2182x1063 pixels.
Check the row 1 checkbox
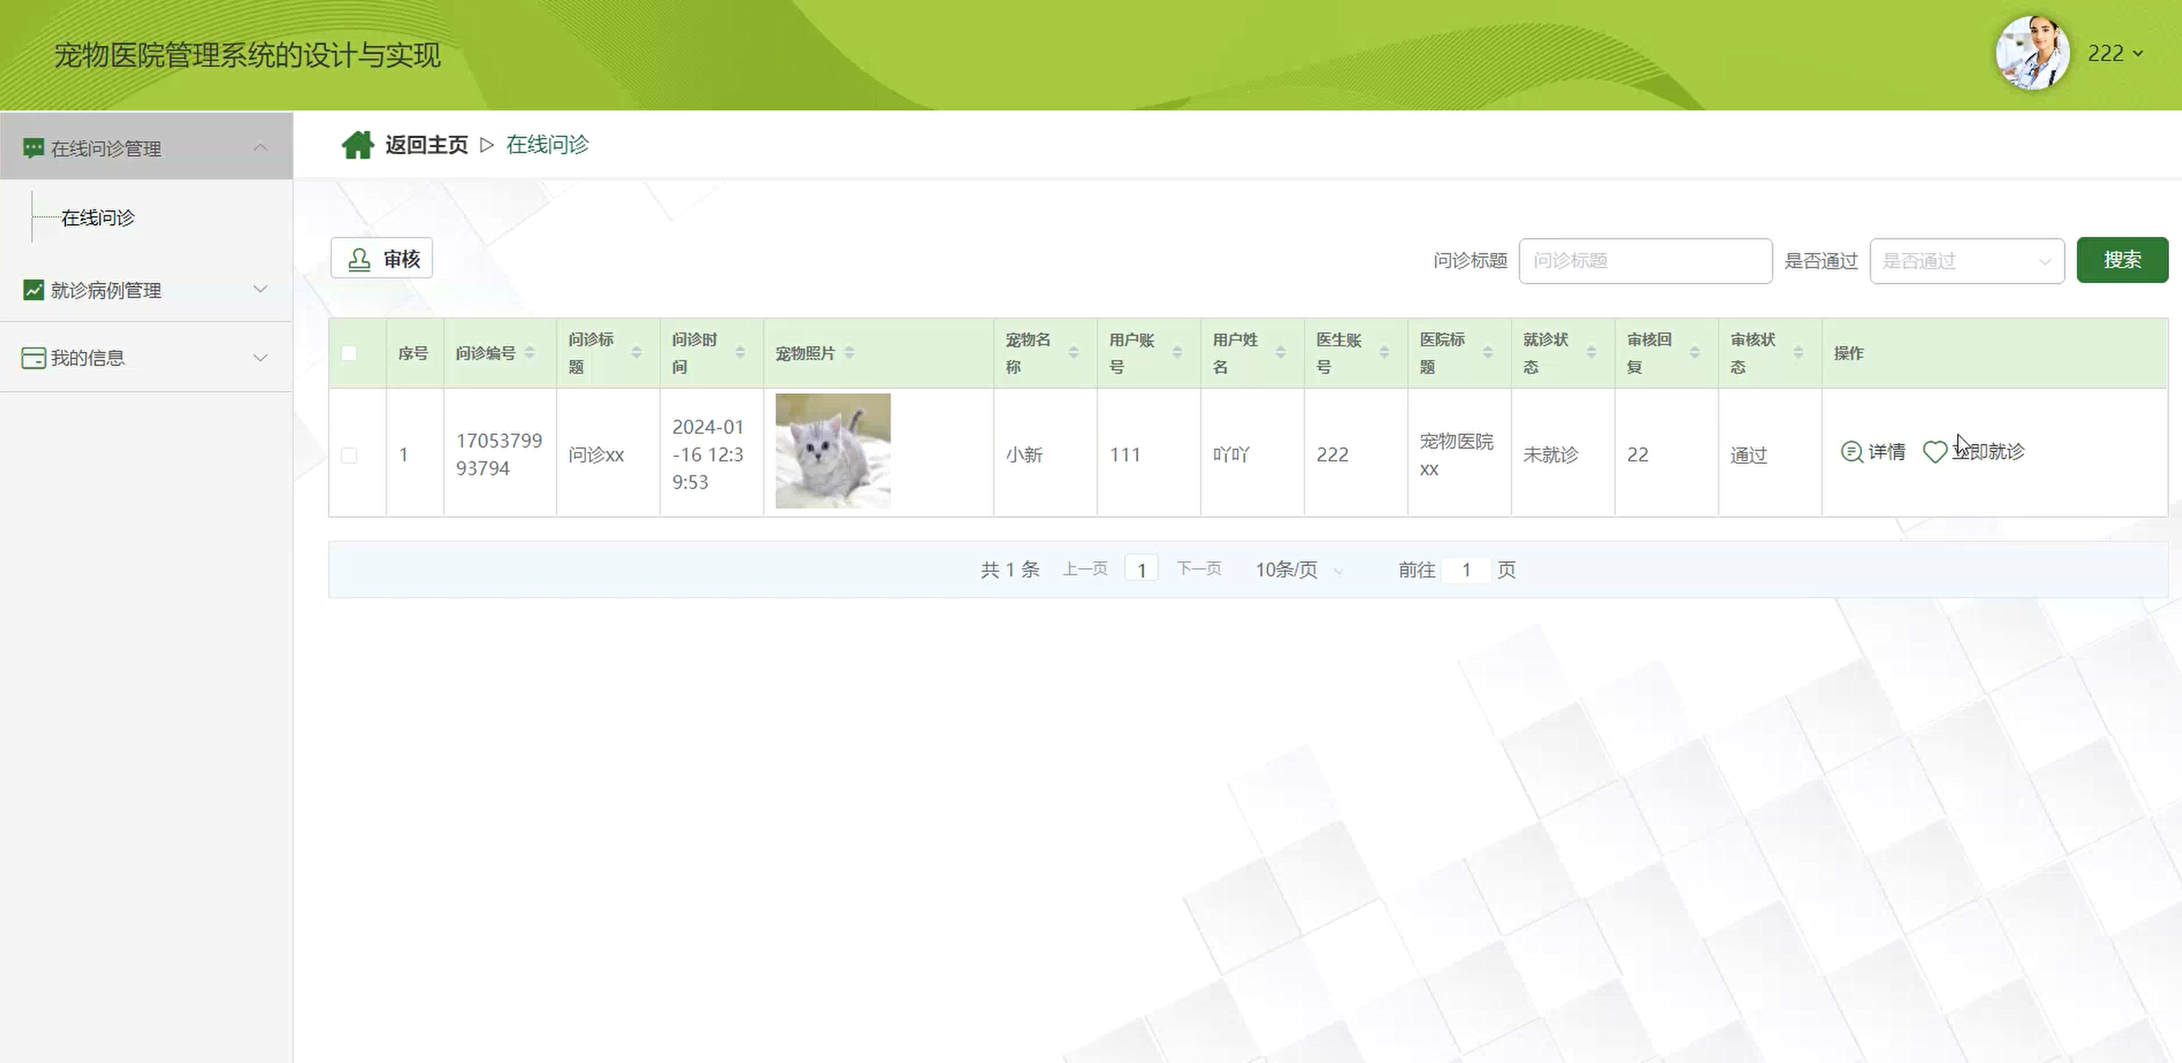[349, 455]
